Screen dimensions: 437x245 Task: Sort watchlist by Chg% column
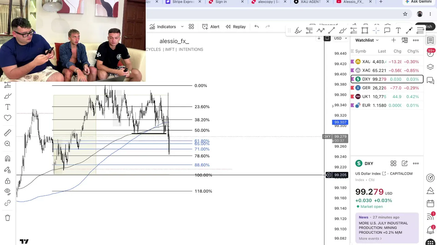point(413,51)
